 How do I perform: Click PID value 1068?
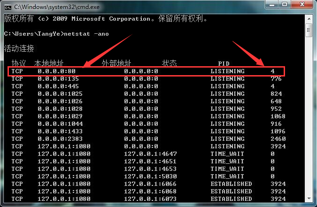coord(278,116)
